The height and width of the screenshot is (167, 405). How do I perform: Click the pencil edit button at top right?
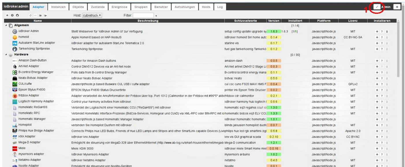377,7
